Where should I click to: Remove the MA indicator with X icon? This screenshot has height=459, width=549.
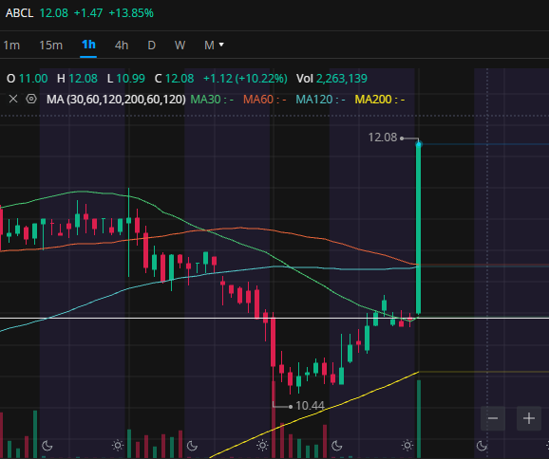point(13,99)
